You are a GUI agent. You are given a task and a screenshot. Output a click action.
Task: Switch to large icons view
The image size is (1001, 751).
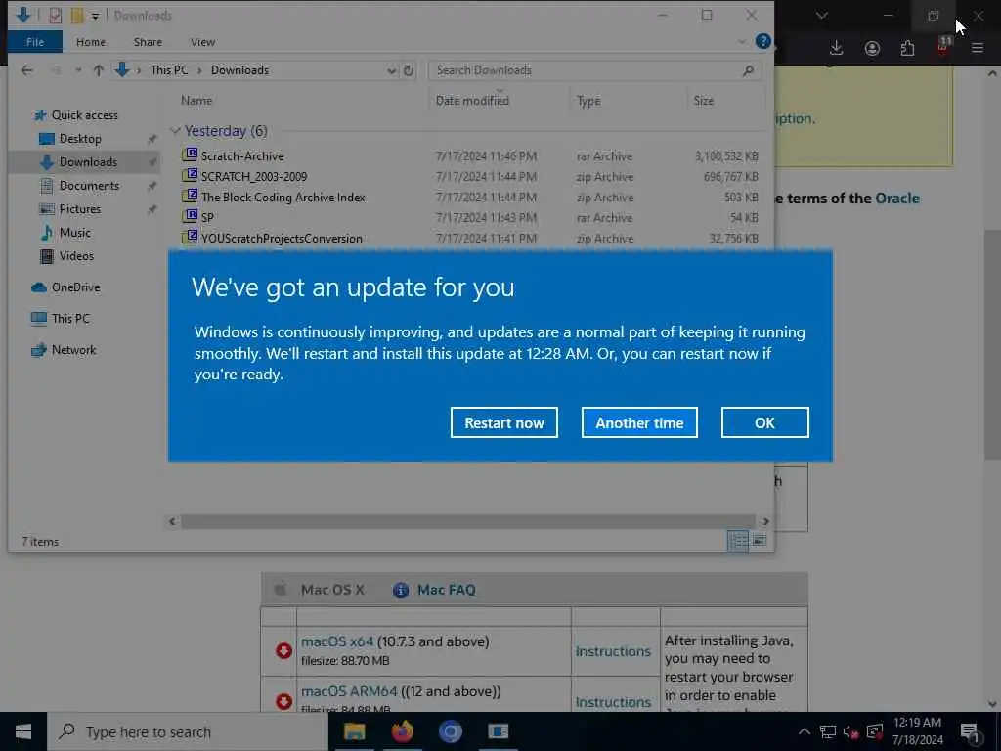pos(759,541)
